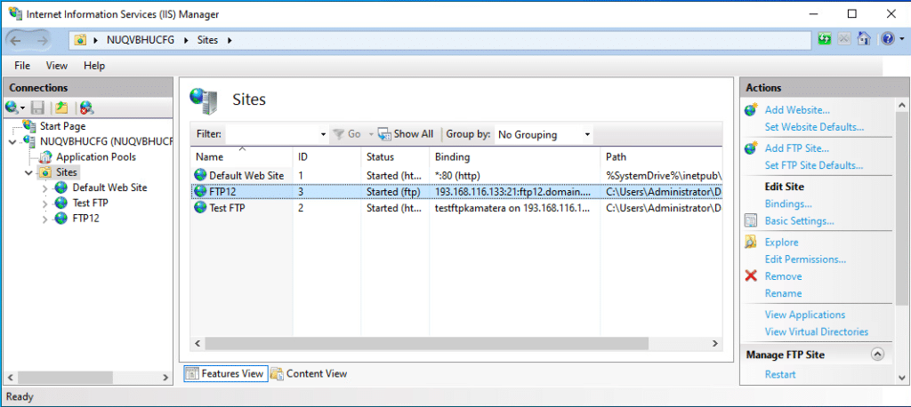The height and width of the screenshot is (407, 911).
Task: Open the Group by No Grouping dropdown
Action: (544, 135)
